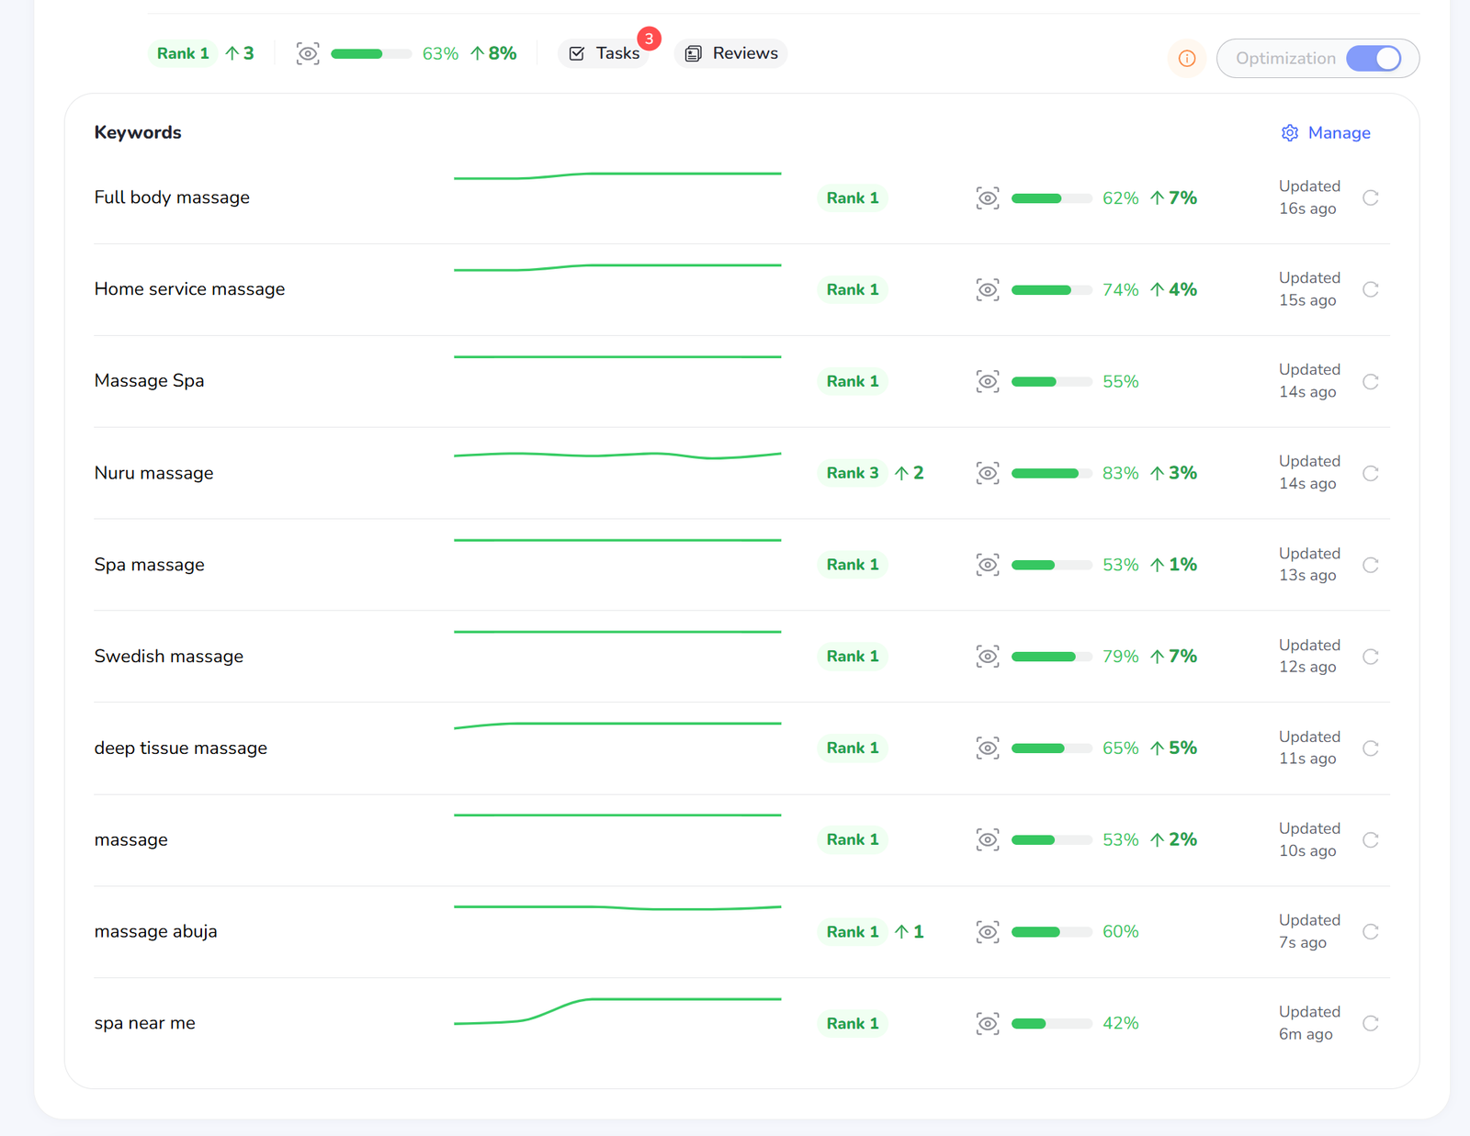The width and height of the screenshot is (1470, 1136).
Task: Refresh the Spa massage keyword
Action: coord(1370,565)
